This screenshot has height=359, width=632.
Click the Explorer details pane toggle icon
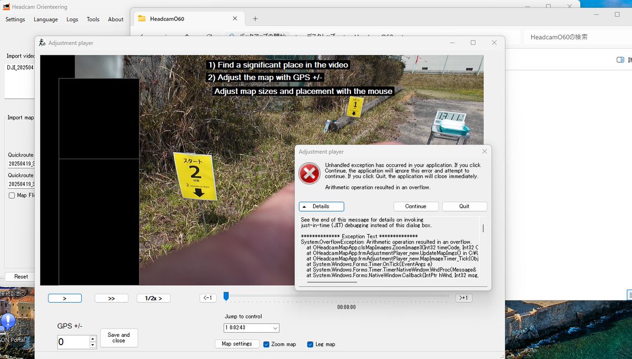[620, 60]
